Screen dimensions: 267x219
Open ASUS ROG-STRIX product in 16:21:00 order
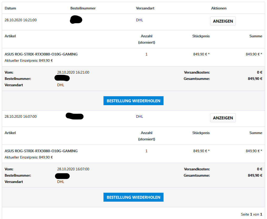[41, 54]
